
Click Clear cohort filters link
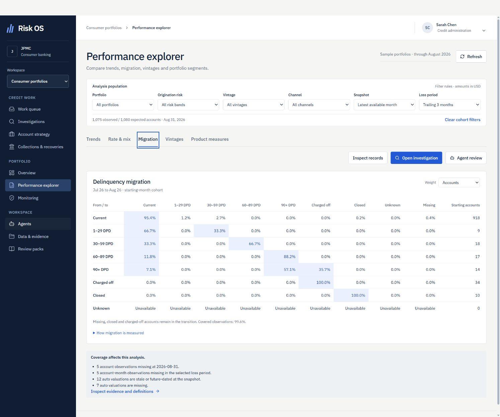click(x=463, y=120)
